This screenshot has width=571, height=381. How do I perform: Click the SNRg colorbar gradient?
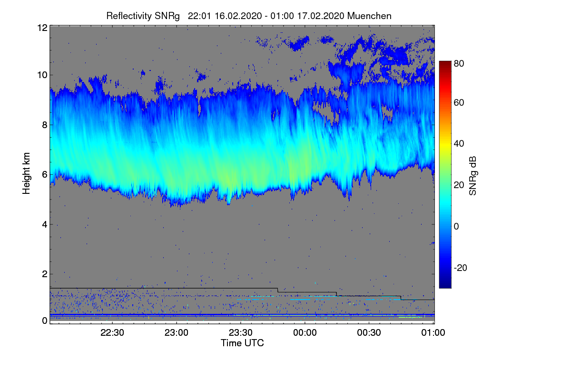coord(445,174)
